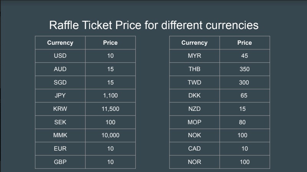The width and height of the screenshot is (307, 172).
Task: Click the right table Price header
Action: click(x=245, y=43)
